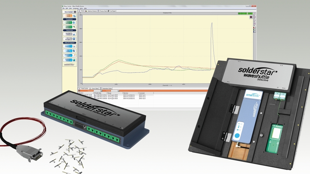Open the Units menu
The width and height of the screenshot is (310, 174).
81,8
